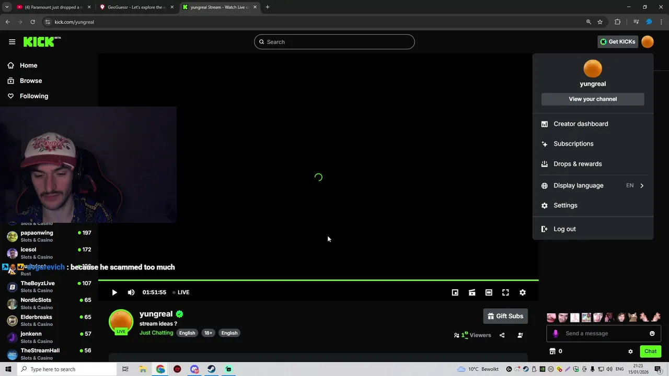Open Elderbreaks channel in sidebar
This screenshot has width=669, height=376.
point(49,321)
